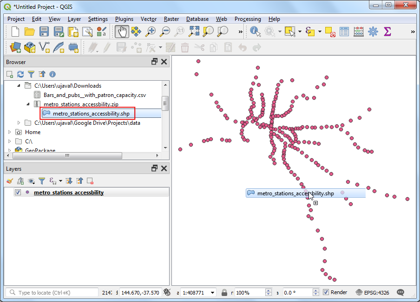Open the Processing menu
Viewport: 420px width, 302px height.
pyautogui.click(x=248, y=19)
